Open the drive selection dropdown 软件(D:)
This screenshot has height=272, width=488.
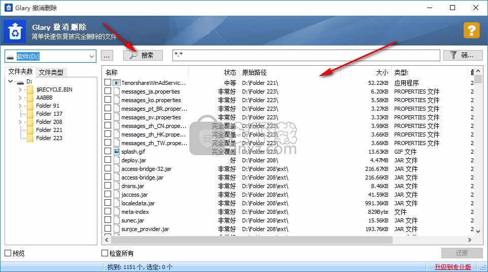click(50, 57)
